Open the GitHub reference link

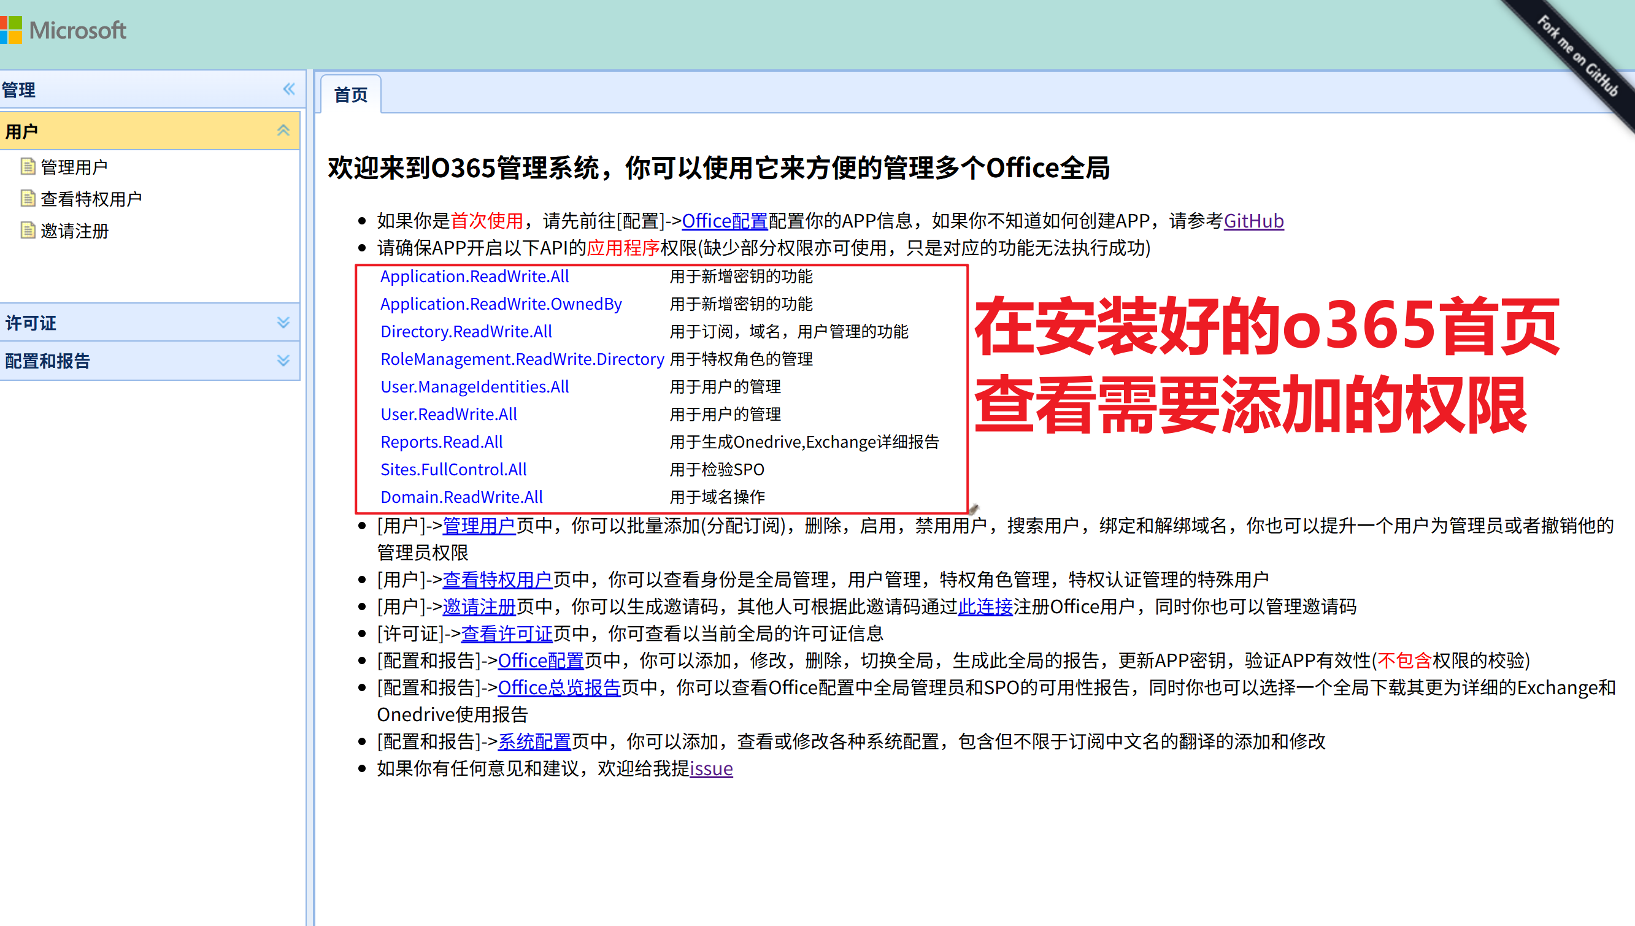click(x=1253, y=221)
